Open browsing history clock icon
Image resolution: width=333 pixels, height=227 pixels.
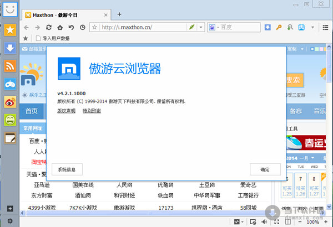point(83,27)
